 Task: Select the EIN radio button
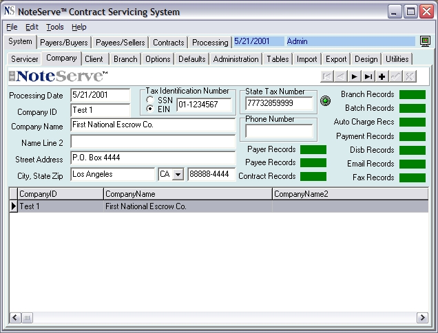150,109
